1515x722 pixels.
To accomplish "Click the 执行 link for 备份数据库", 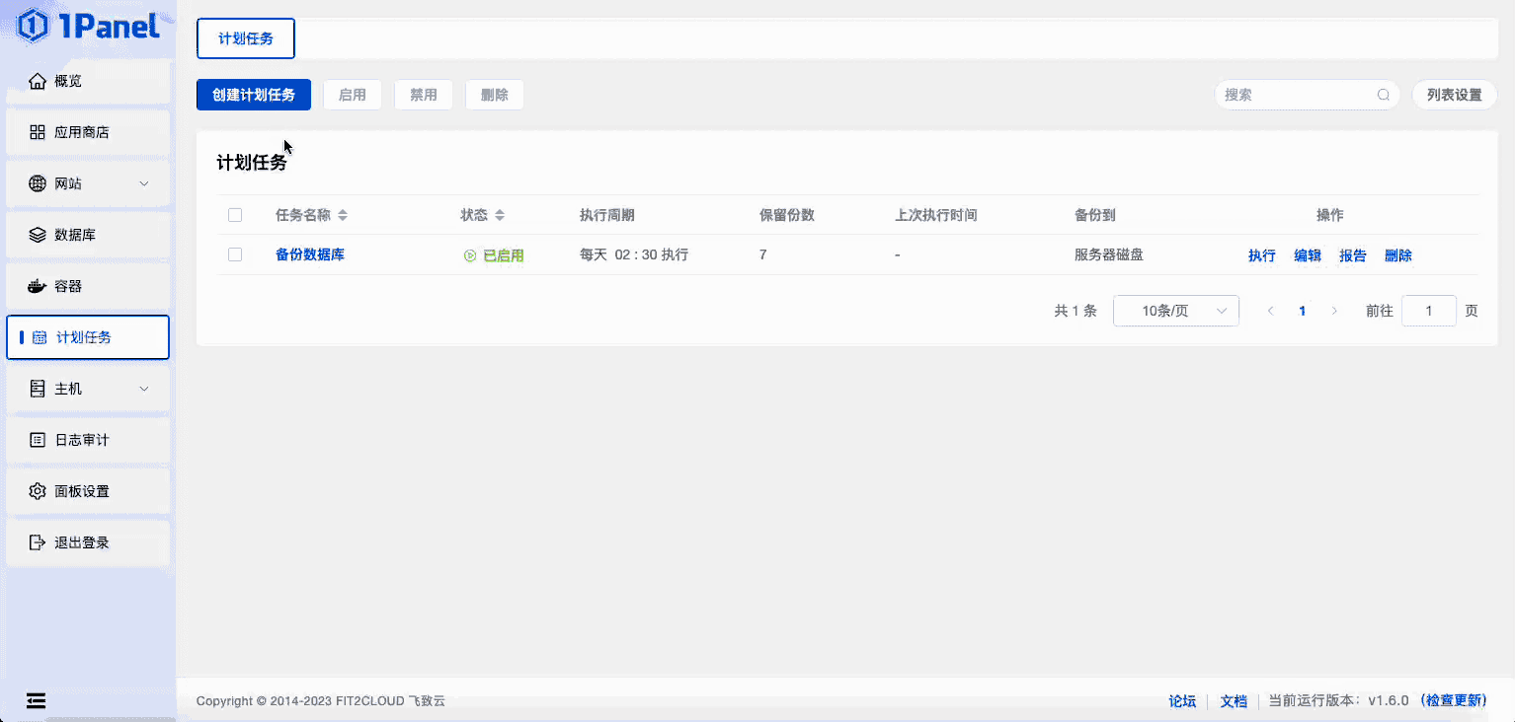I will coord(1261,254).
